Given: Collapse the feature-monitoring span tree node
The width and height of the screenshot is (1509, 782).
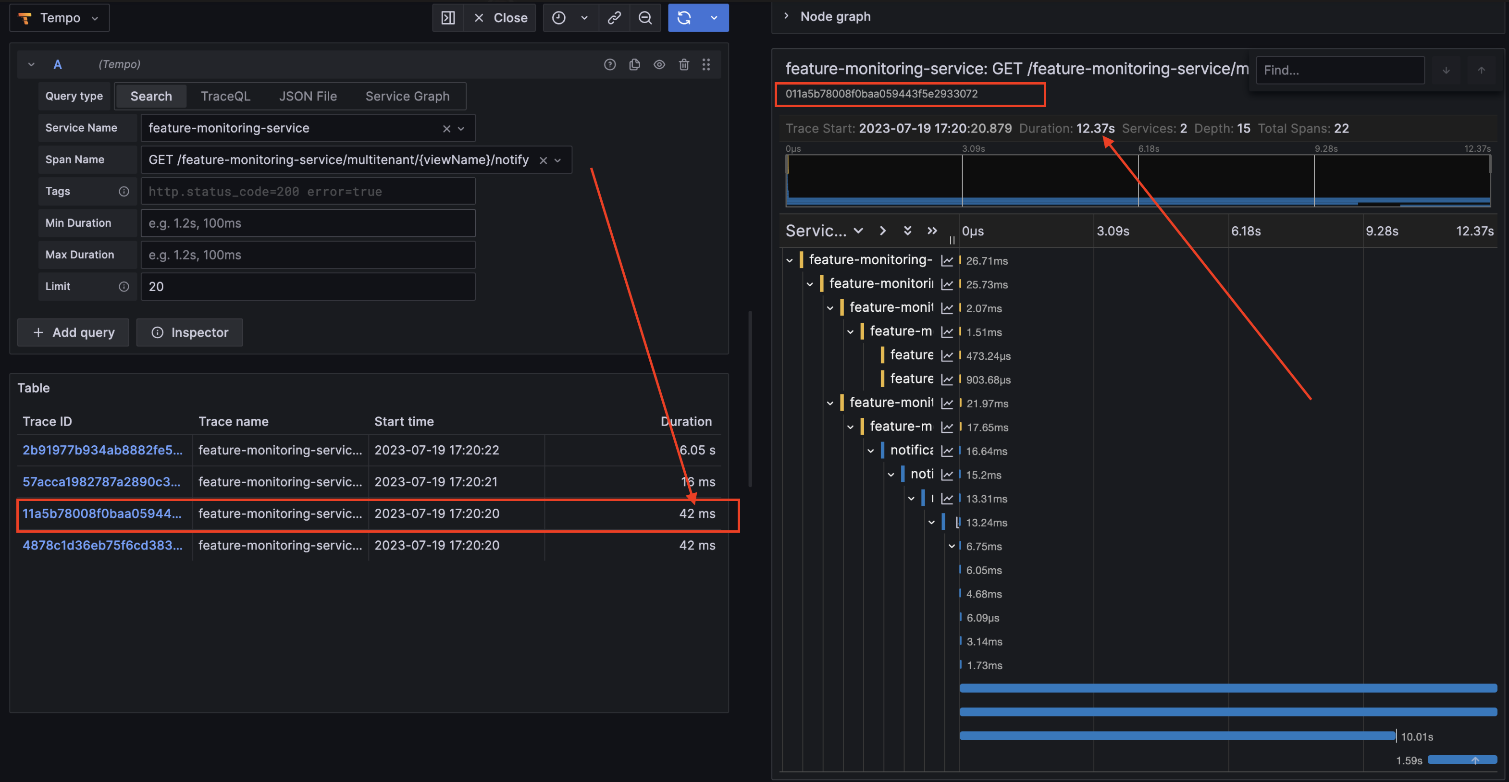Looking at the screenshot, I should [x=789, y=259].
